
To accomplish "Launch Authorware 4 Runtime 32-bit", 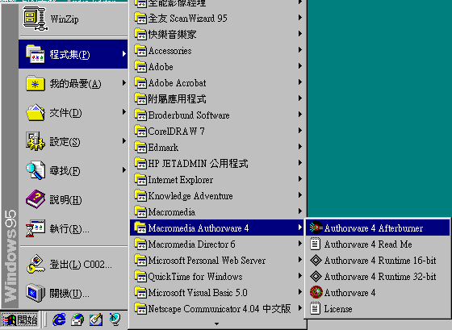I will pyautogui.click(x=378, y=277).
